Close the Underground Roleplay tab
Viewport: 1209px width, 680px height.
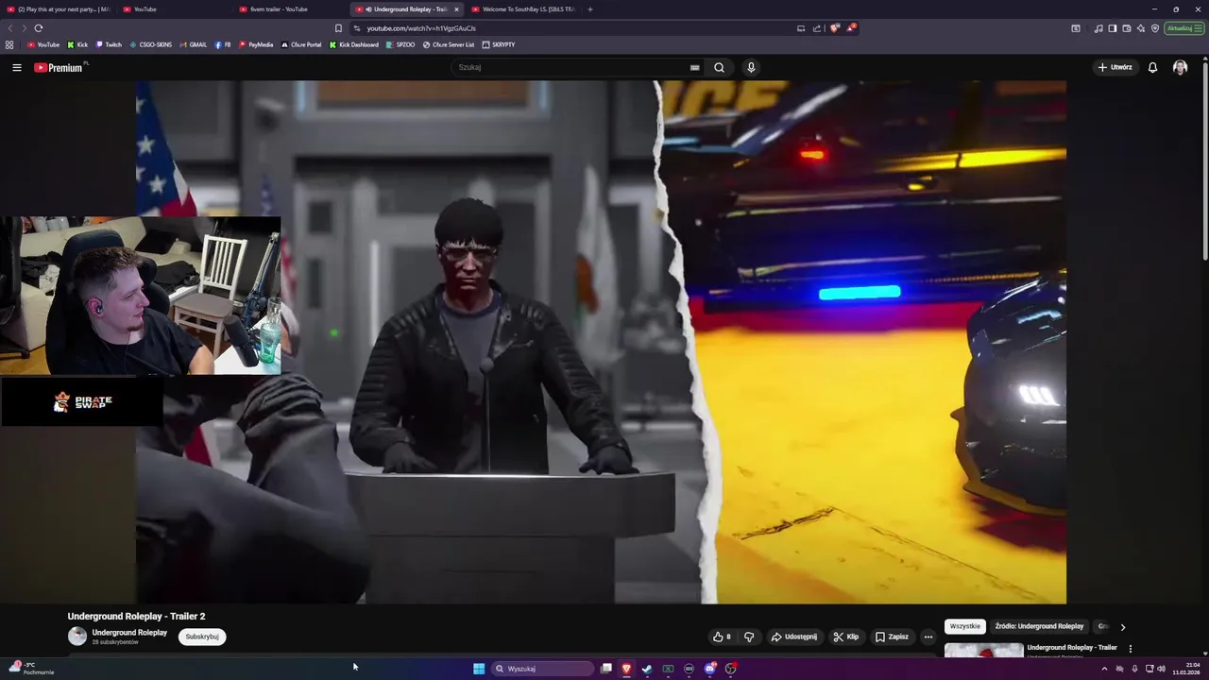(456, 9)
